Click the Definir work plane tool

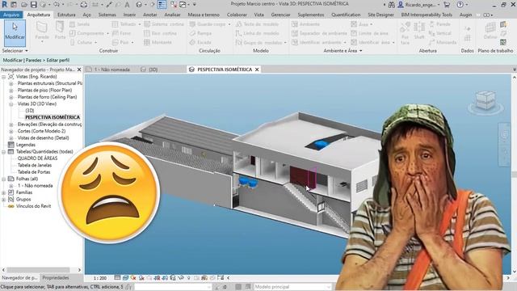(490, 31)
